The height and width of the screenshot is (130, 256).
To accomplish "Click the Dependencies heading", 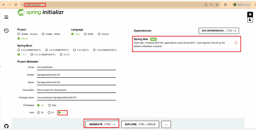I will (142, 31).
